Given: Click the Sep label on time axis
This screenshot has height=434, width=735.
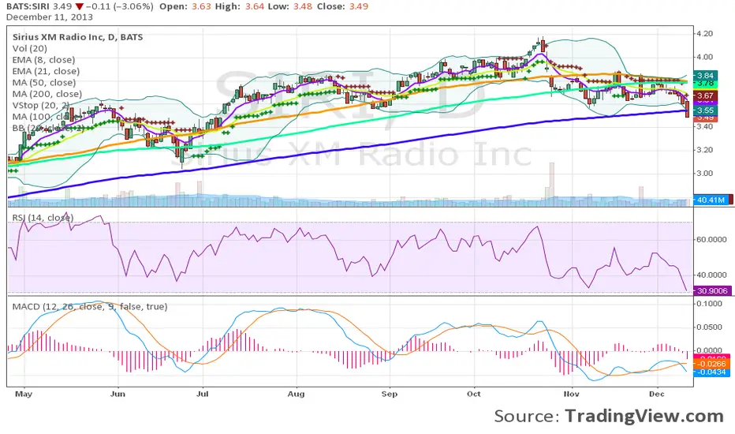Looking at the screenshot, I should [x=390, y=394].
